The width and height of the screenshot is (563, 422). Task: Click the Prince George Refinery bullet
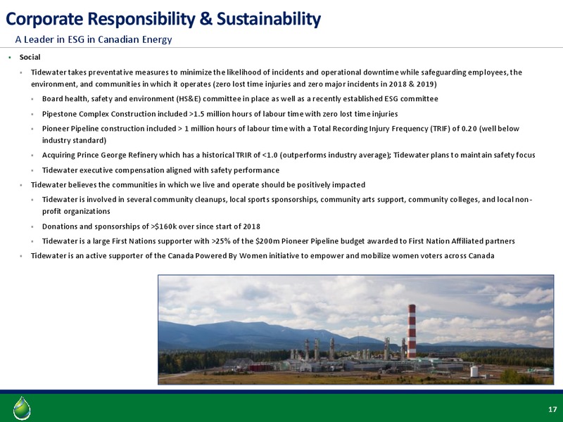(289, 155)
